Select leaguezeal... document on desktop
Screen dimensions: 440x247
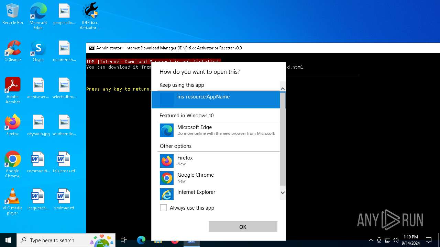(38, 200)
